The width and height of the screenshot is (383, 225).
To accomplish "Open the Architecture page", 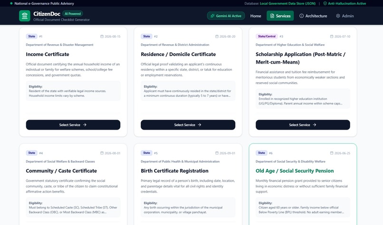I will (x=313, y=16).
